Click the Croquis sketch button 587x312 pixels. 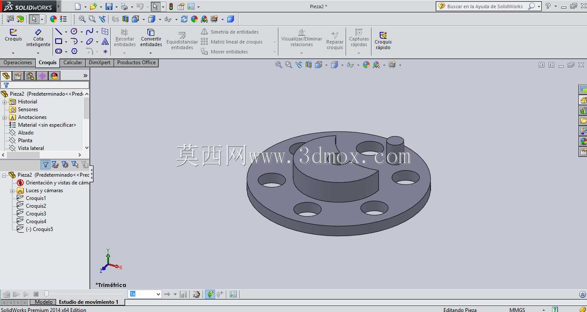pyautogui.click(x=13, y=35)
